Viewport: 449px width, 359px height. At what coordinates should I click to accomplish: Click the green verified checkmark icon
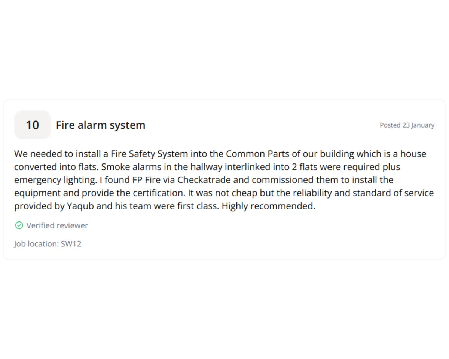(19, 225)
